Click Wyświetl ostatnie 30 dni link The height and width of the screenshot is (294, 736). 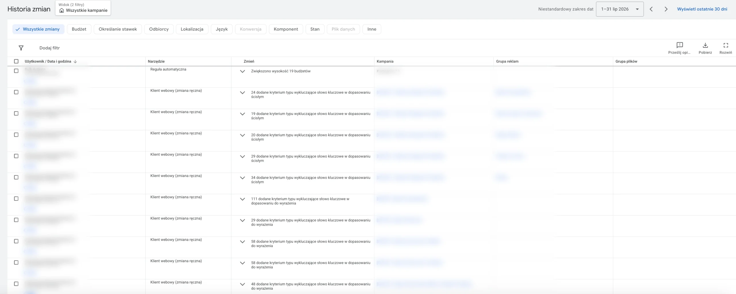[702, 9]
